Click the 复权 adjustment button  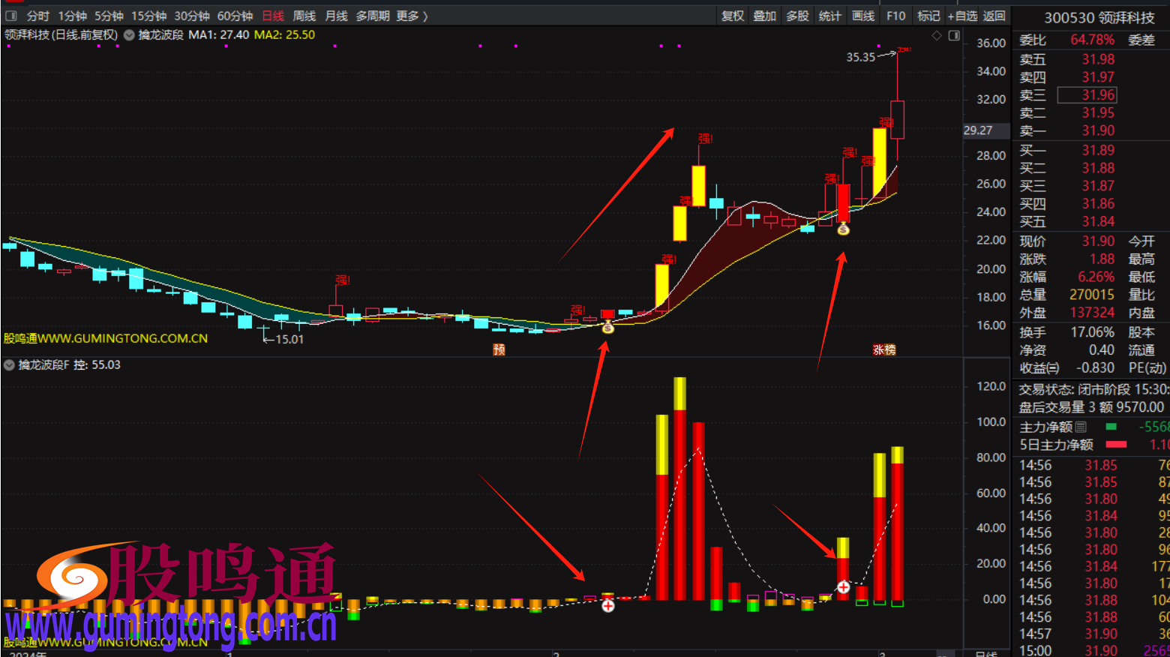point(733,16)
